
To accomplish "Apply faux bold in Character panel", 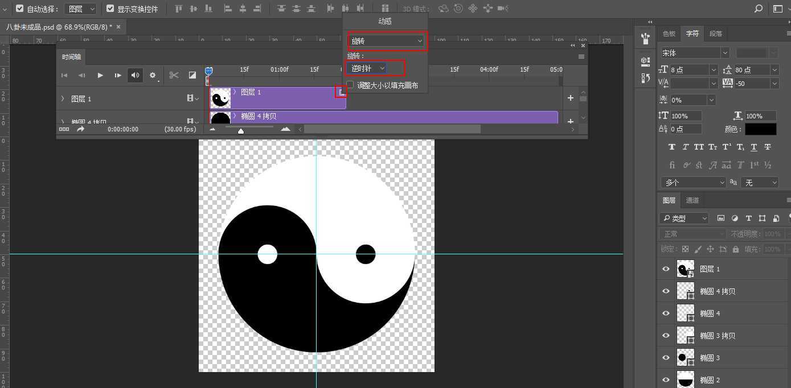I will click(x=672, y=147).
